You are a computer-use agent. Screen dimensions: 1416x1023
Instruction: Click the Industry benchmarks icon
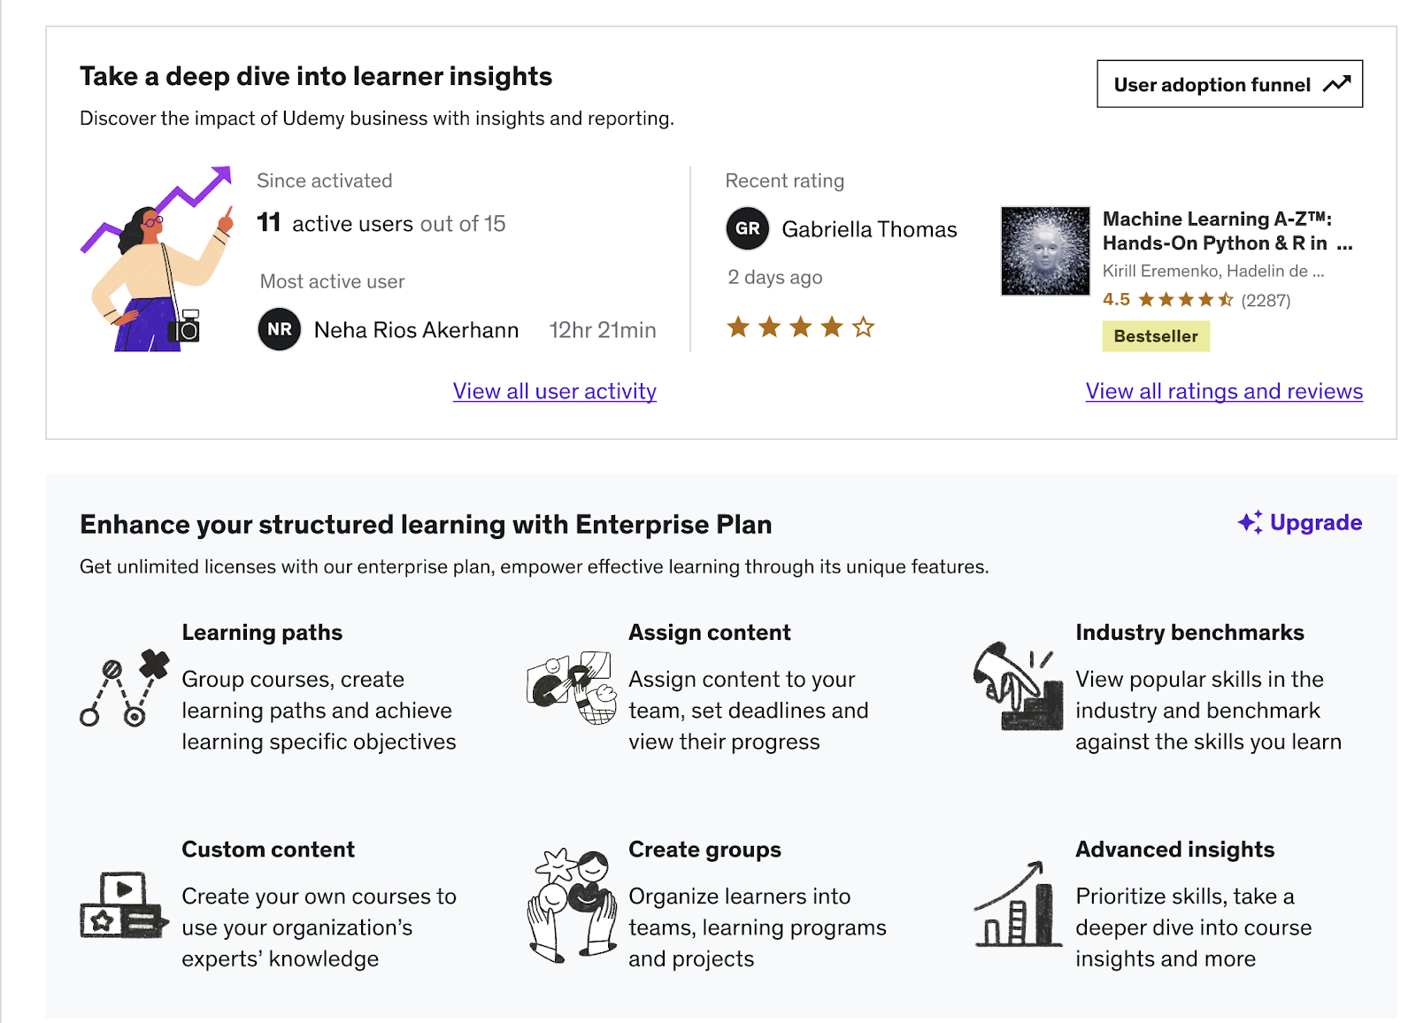point(1019,687)
